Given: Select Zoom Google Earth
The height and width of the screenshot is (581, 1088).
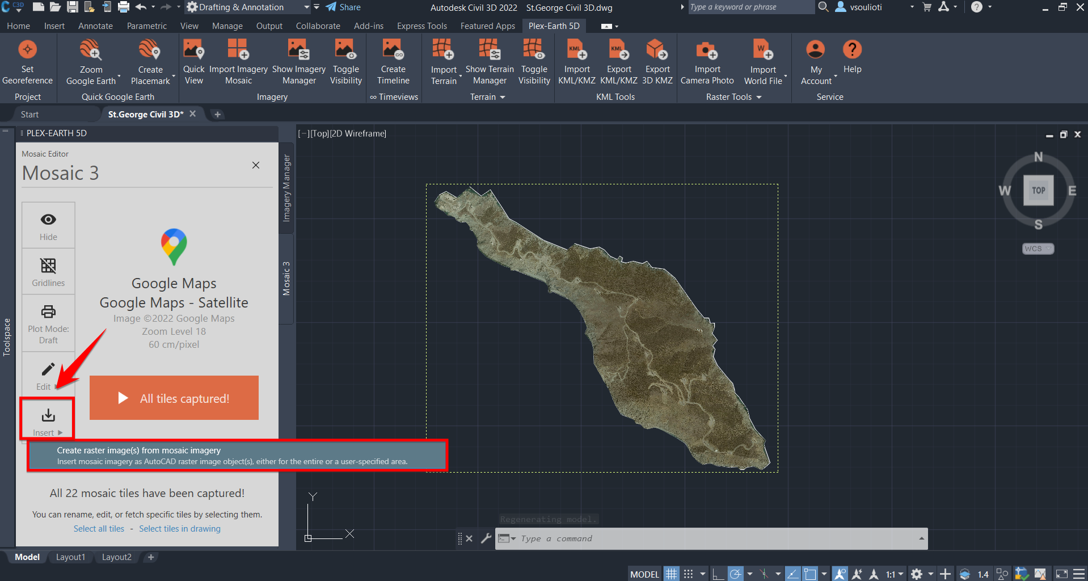Looking at the screenshot, I should pos(91,60).
